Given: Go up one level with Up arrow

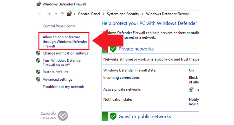Looking at the screenshot, I should tap(62, 14).
